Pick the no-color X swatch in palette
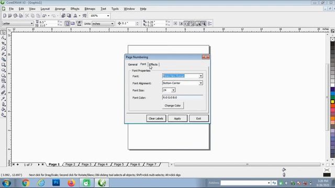 (x=333, y=39)
